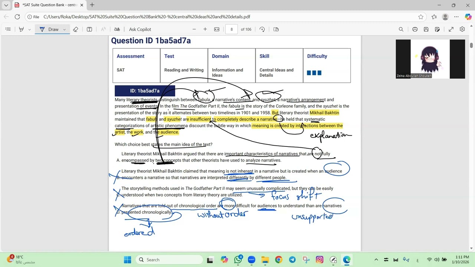Image resolution: width=475 pixels, height=267 pixels.
Task: Add this page to favorites
Action: [421, 17]
